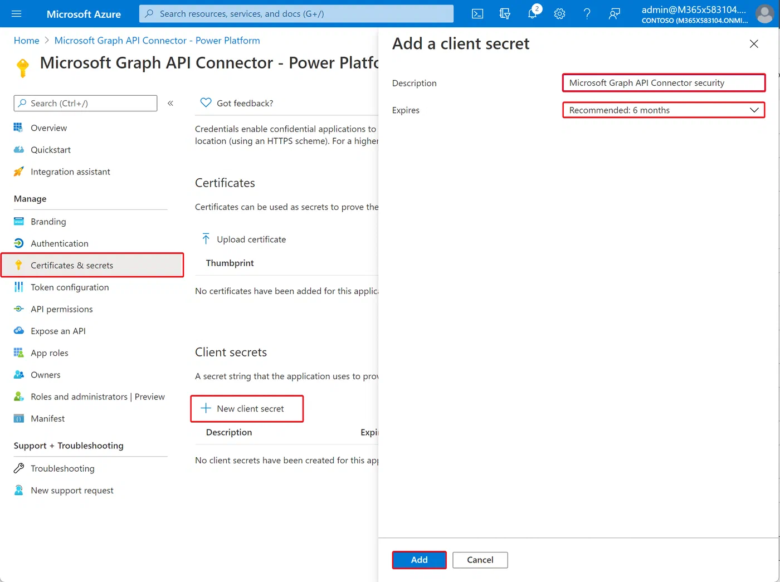Open portal settings gear
The height and width of the screenshot is (582, 780).
coord(560,14)
